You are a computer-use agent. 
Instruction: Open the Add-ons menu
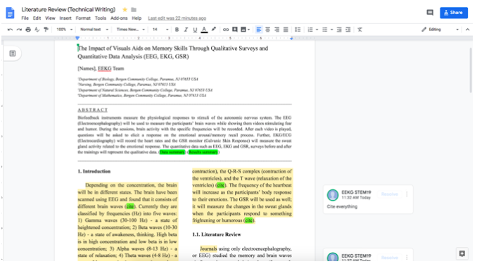(119, 18)
